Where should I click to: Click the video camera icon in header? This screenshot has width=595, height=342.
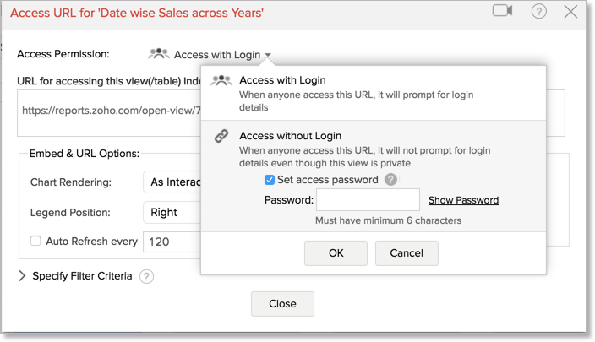coord(503,11)
